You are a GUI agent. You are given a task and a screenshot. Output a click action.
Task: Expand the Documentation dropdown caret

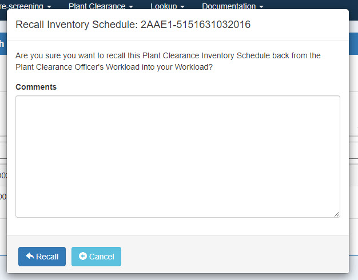(261, 7)
